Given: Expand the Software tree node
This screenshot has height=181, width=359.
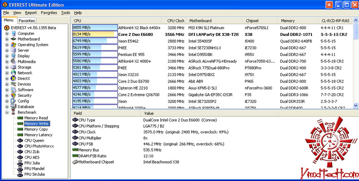Looking at the screenshot, I should click(x=7, y=90).
